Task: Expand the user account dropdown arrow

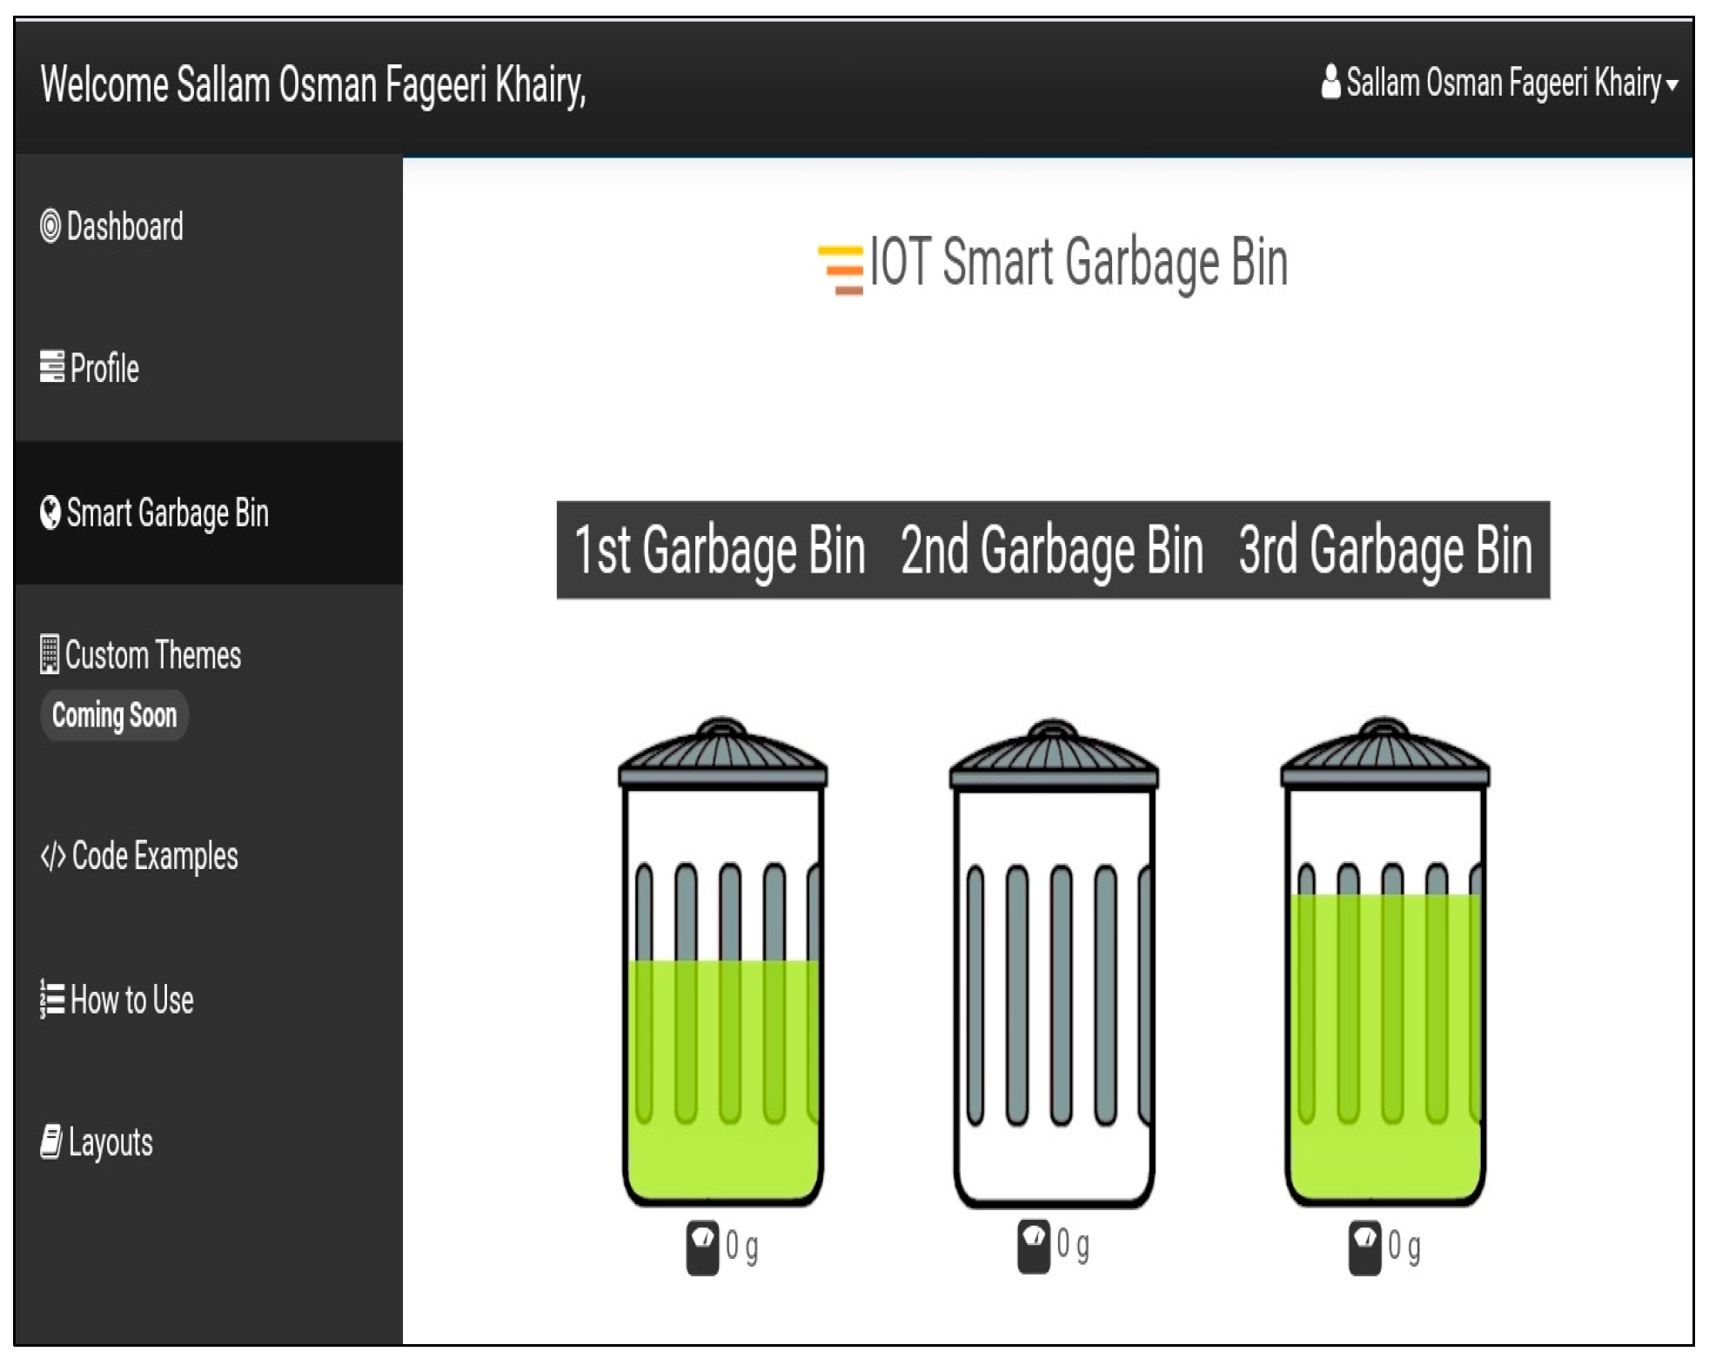Action: (1672, 85)
